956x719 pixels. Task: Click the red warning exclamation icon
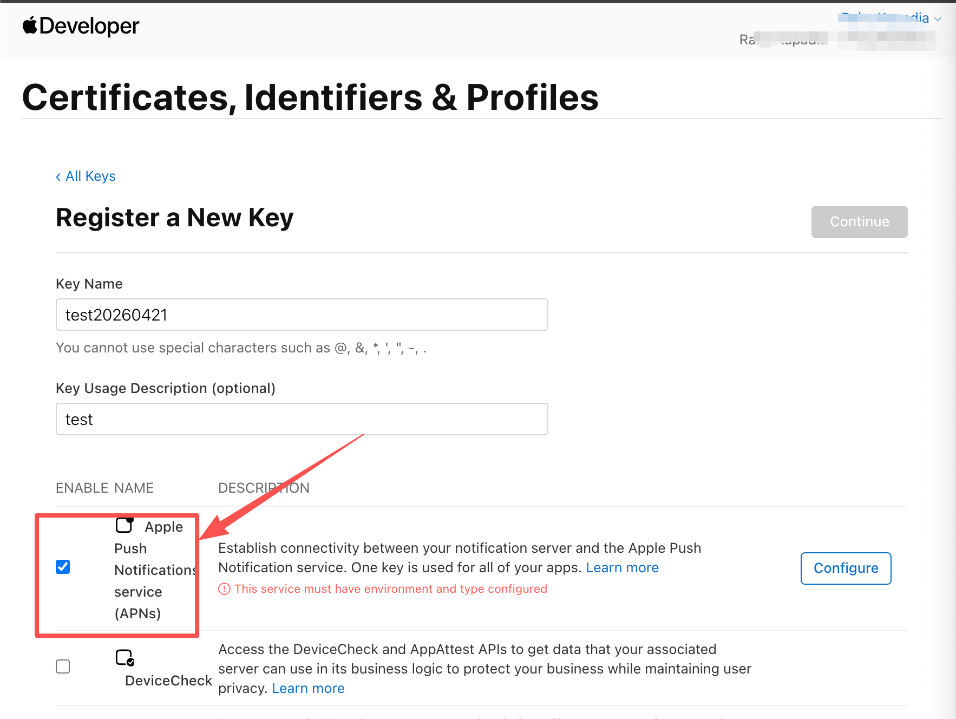point(224,589)
